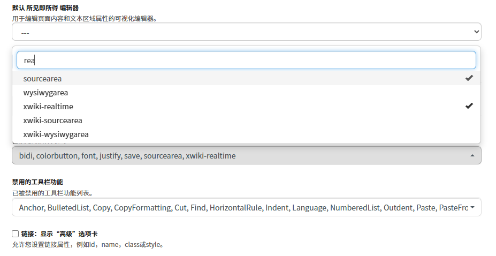This screenshot has height=256, width=496.
Task: Click the checkmark icon beside xwiki-realtime
Action: pyautogui.click(x=469, y=106)
